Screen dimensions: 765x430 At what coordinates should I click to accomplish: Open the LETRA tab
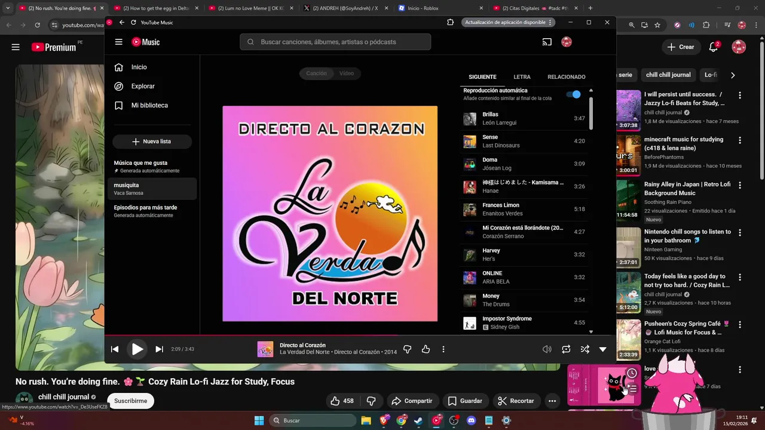tap(522, 77)
